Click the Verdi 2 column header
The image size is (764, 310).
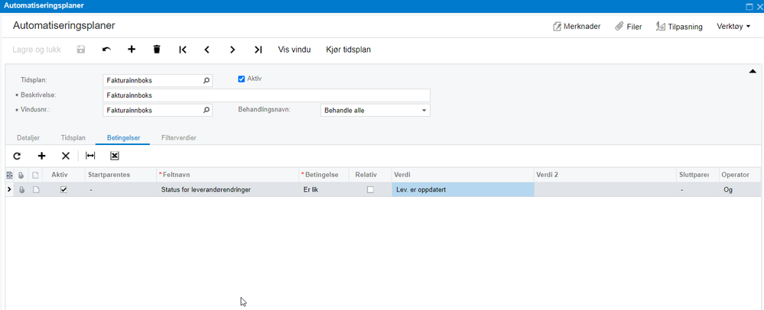click(606, 175)
